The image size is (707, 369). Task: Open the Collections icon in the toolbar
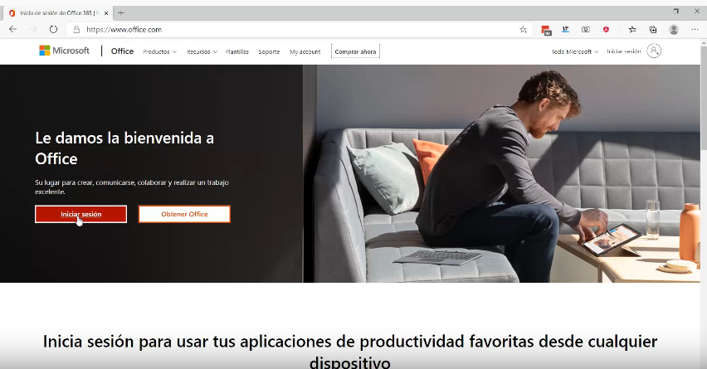point(653,29)
